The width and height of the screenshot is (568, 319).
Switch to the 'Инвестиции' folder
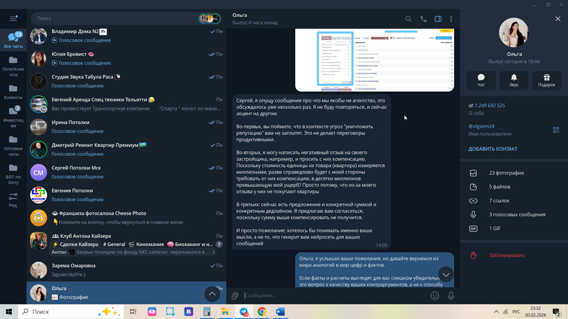pos(13,117)
